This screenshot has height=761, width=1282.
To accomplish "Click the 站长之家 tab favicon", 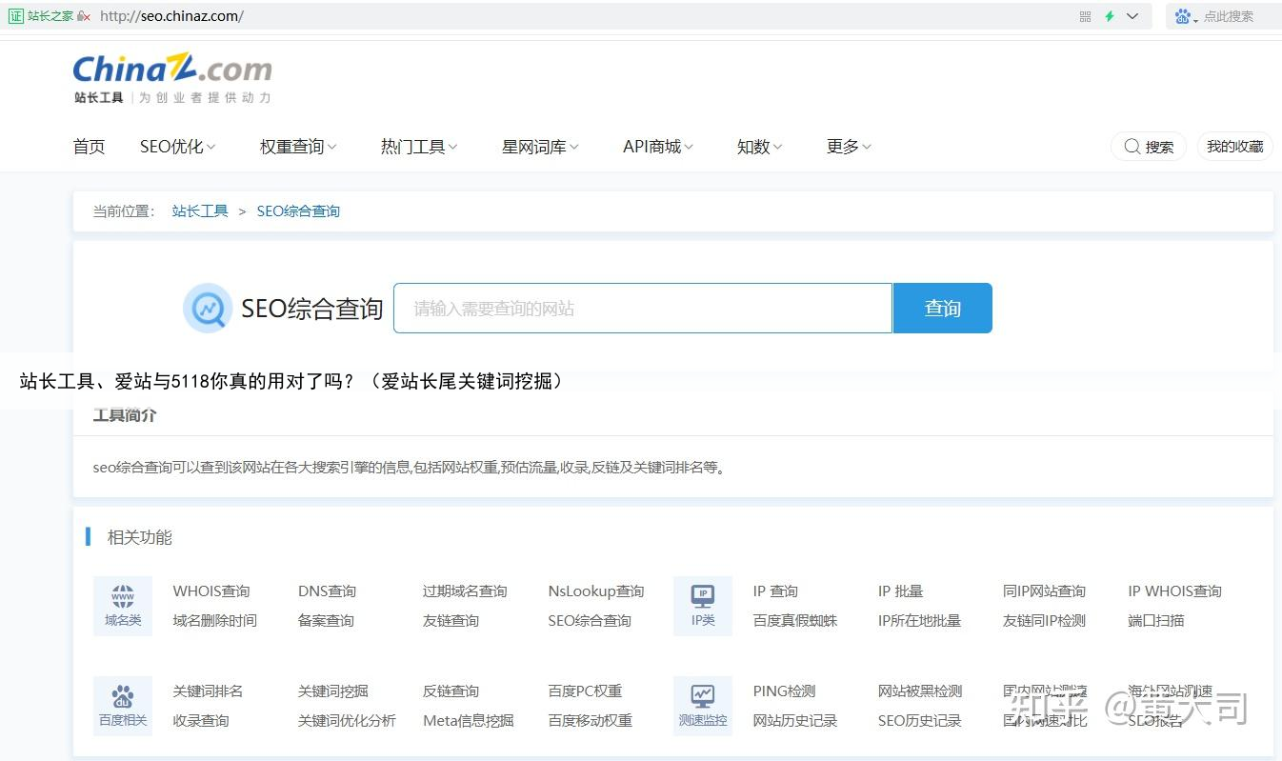I will pyautogui.click(x=16, y=15).
